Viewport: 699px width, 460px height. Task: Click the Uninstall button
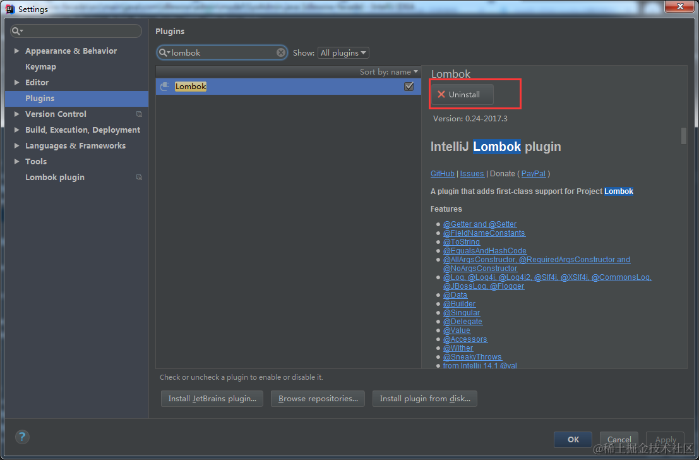pos(462,95)
